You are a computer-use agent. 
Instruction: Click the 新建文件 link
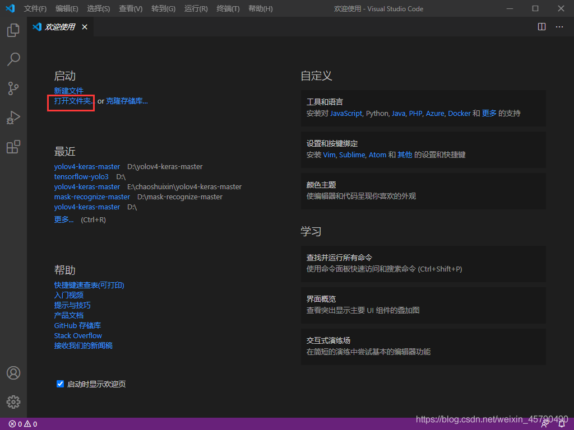[x=69, y=91]
